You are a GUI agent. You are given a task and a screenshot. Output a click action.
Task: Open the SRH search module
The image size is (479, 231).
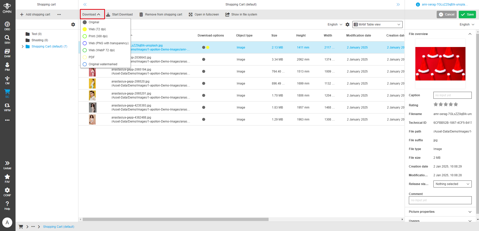coord(7,39)
